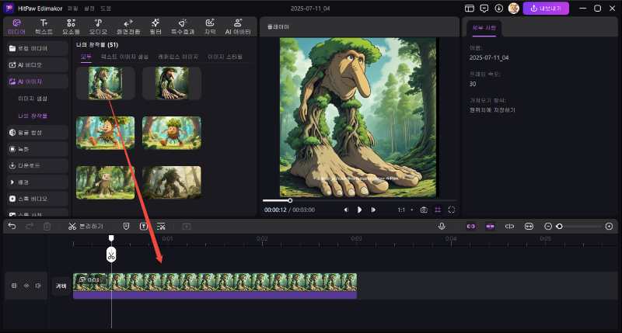Open the Media tab in top toolbar
Image resolution: width=622 pixels, height=333 pixels.
coord(16,27)
